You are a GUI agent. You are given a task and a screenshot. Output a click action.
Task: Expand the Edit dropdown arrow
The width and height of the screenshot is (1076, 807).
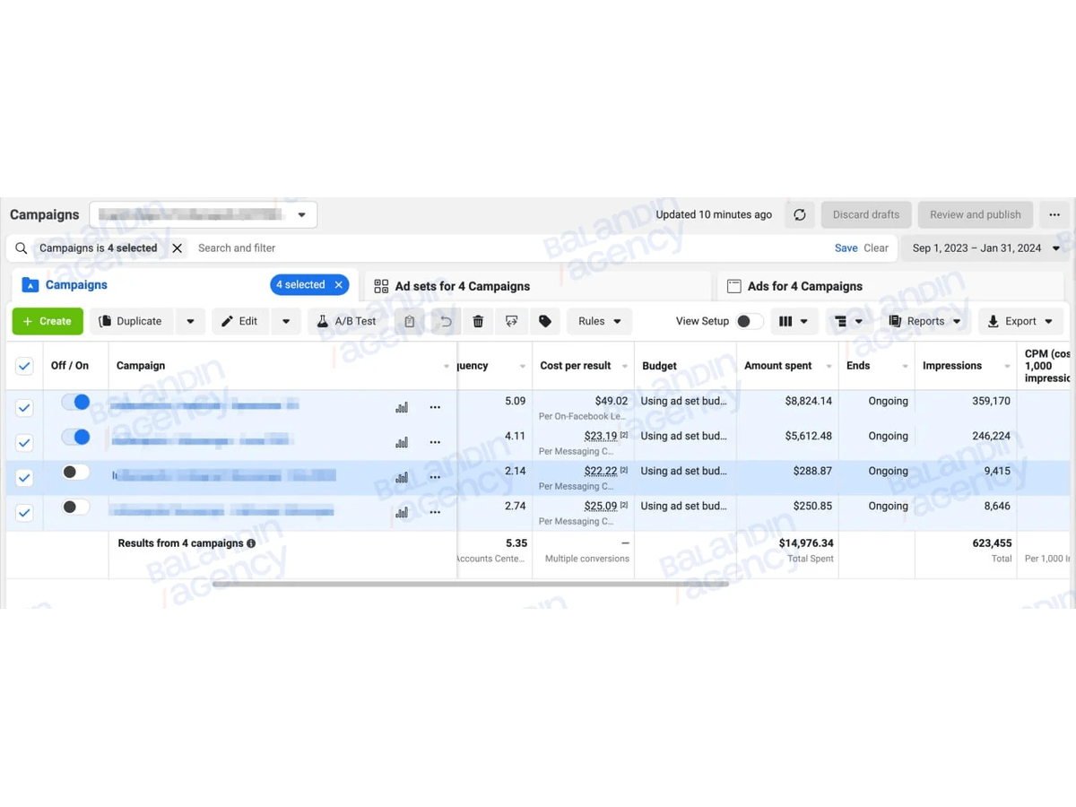click(x=286, y=321)
